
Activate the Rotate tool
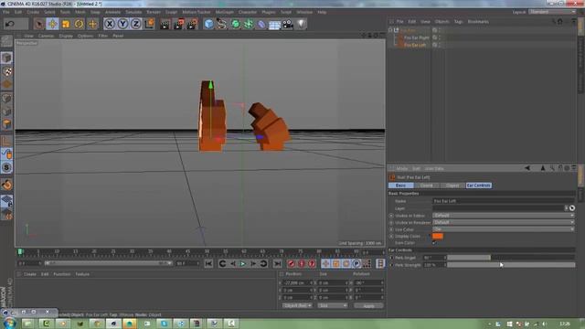click(80, 25)
